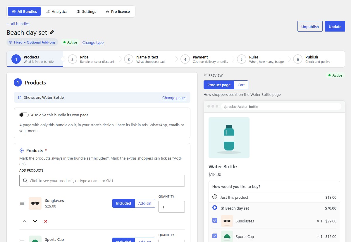Switch preview to Cart
The image size is (351, 242).
pyautogui.click(x=241, y=85)
